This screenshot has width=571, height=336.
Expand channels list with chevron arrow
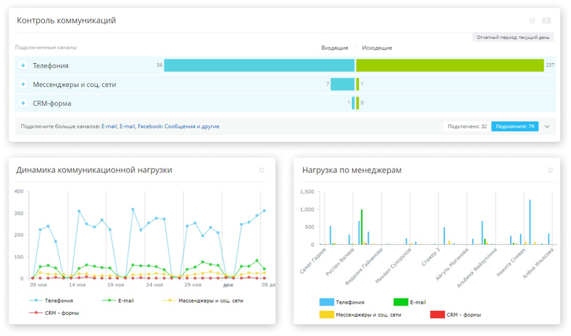547,127
